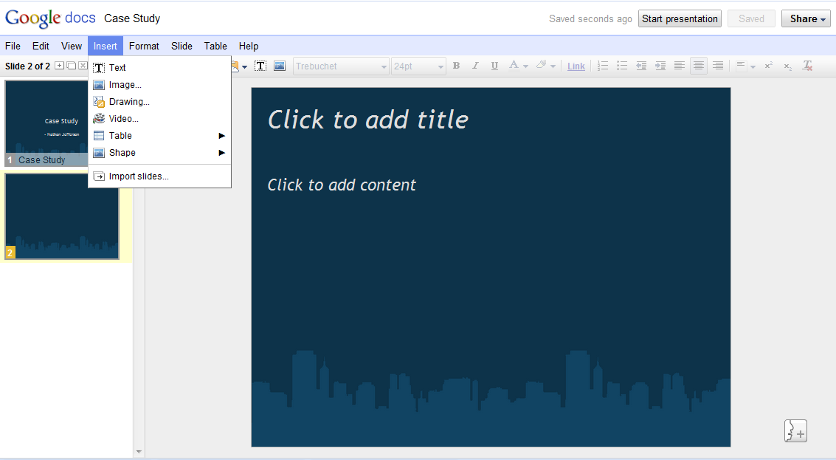The image size is (836, 460).
Task: Click the Link toolbar button
Action: [576, 66]
